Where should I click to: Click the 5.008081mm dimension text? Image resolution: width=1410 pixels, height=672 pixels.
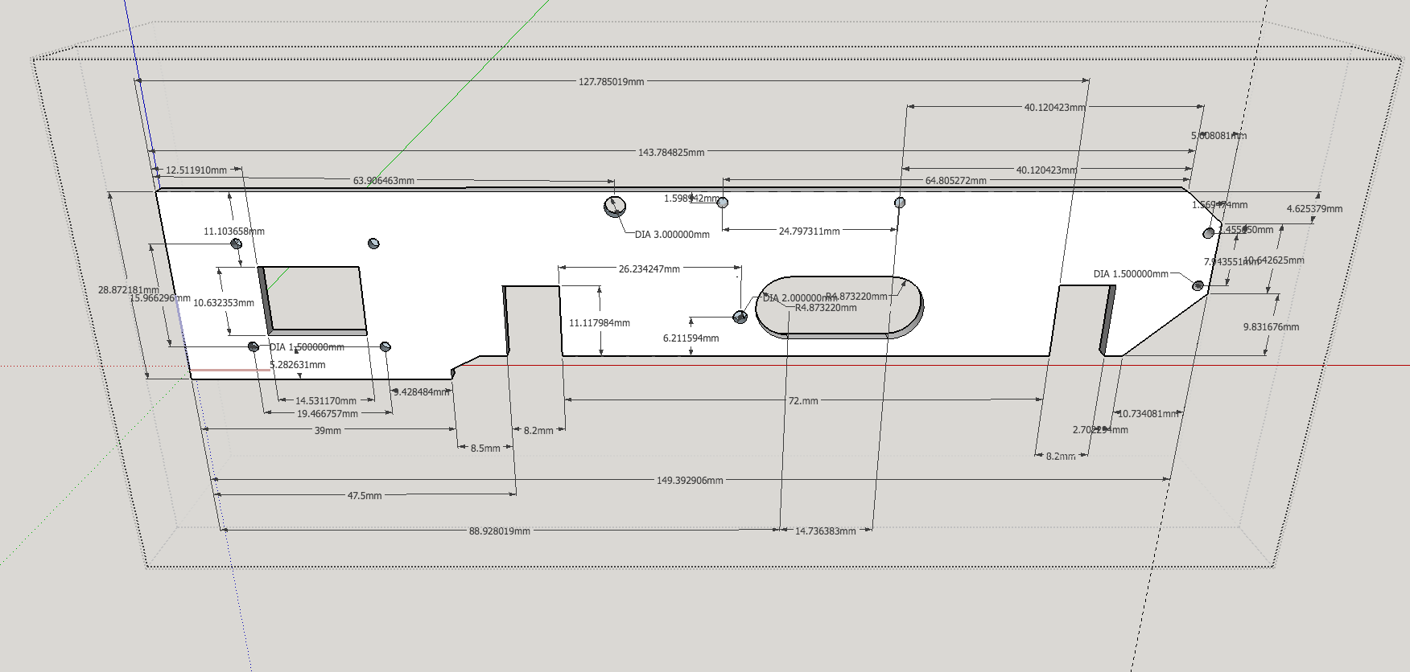1218,136
